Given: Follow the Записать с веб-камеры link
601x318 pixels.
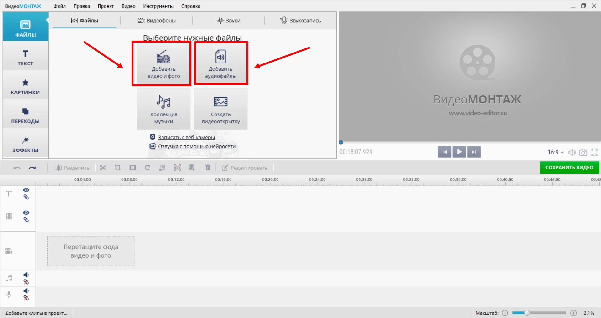Looking at the screenshot, I should click(x=186, y=137).
